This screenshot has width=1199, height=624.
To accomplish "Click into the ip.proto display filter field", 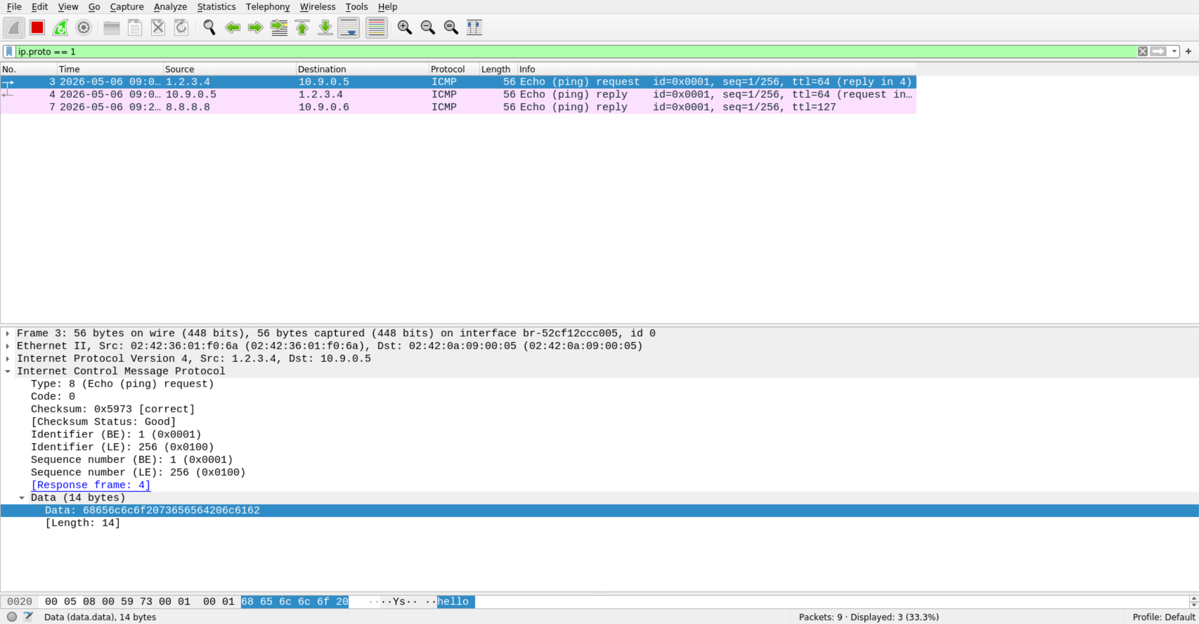I will pyautogui.click(x=576, y=51).
